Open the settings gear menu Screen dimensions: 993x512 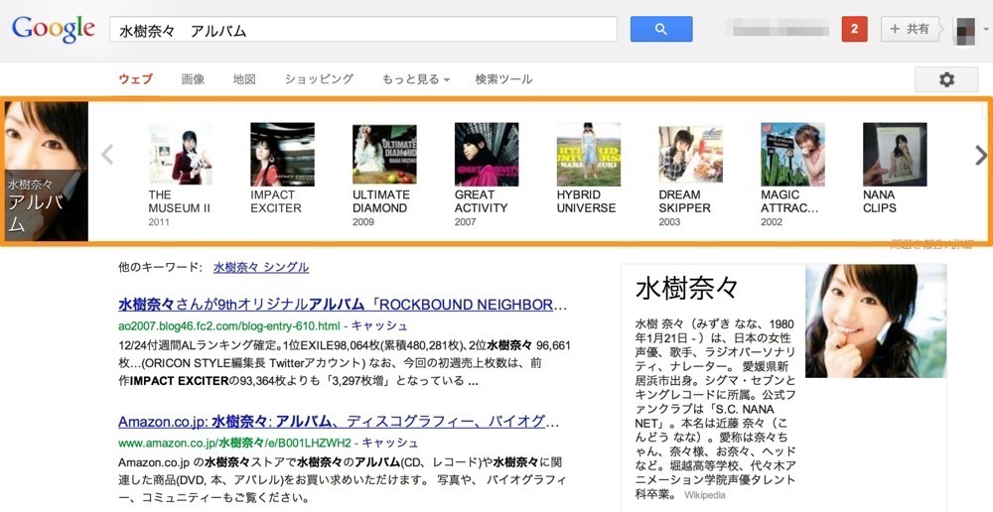click(x=946, y=79)
